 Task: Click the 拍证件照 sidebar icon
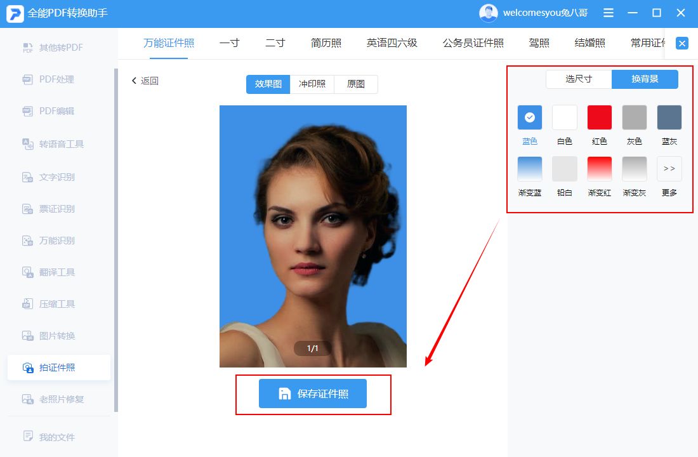[27, 368]
